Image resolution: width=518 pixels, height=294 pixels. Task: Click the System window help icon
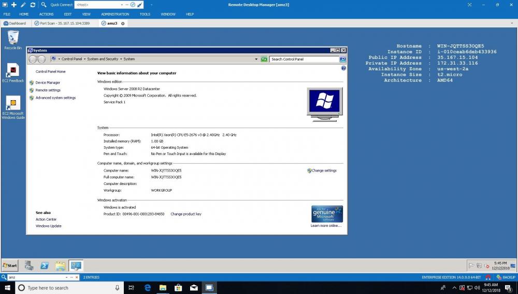pos(343,68)
